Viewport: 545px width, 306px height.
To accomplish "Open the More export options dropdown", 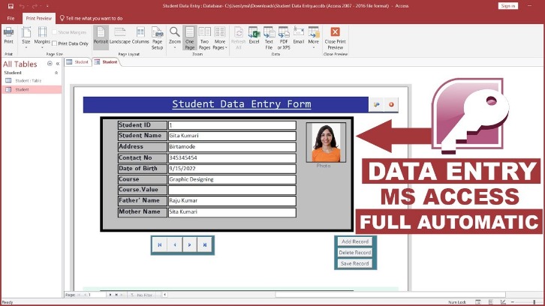I will (x=314, y=37).
